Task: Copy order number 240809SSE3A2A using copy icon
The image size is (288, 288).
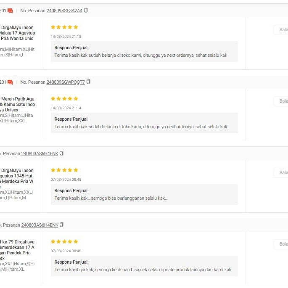Action: point(86,11)
